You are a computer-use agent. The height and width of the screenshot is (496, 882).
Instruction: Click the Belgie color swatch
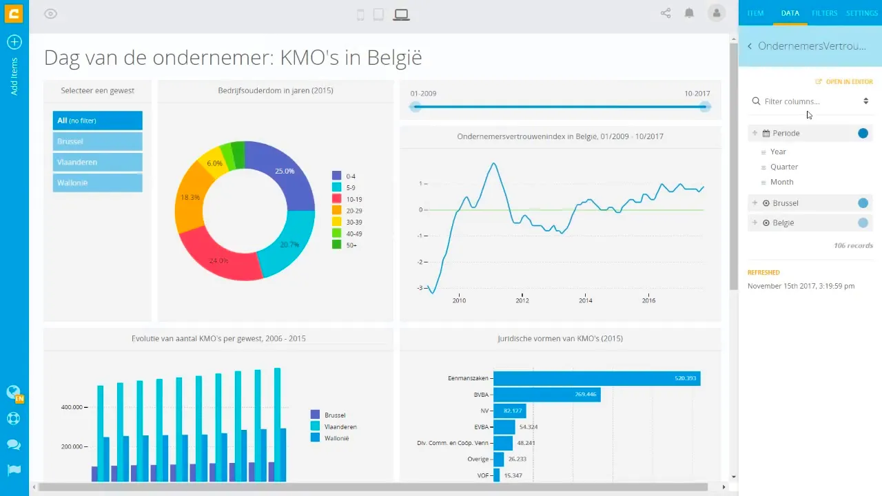pos(863,223)
